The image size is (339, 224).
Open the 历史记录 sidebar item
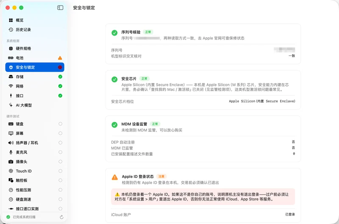coord(35,30)
